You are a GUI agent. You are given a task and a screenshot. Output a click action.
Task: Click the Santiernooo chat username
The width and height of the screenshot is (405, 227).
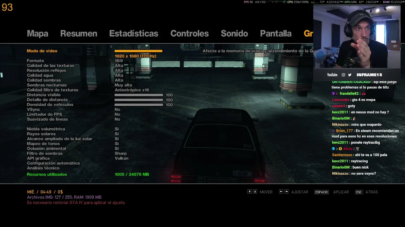click(342, 155)
